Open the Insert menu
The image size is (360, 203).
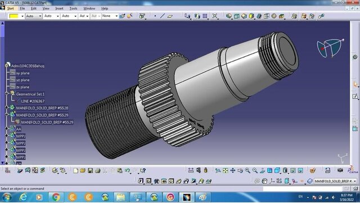click(x=59, y=8)
